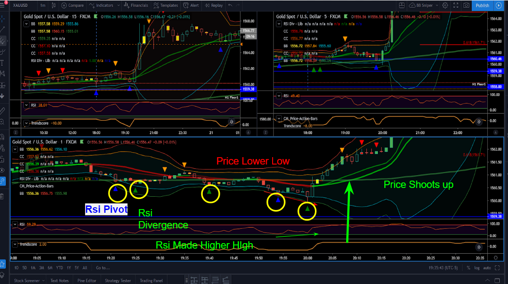
Task: Enter fullscreen mode
Action: pyautogui.click(x=456, y=5)
